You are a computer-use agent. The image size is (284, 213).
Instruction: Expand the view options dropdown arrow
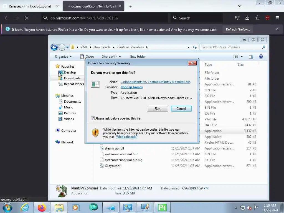click(x=242, y=57)
